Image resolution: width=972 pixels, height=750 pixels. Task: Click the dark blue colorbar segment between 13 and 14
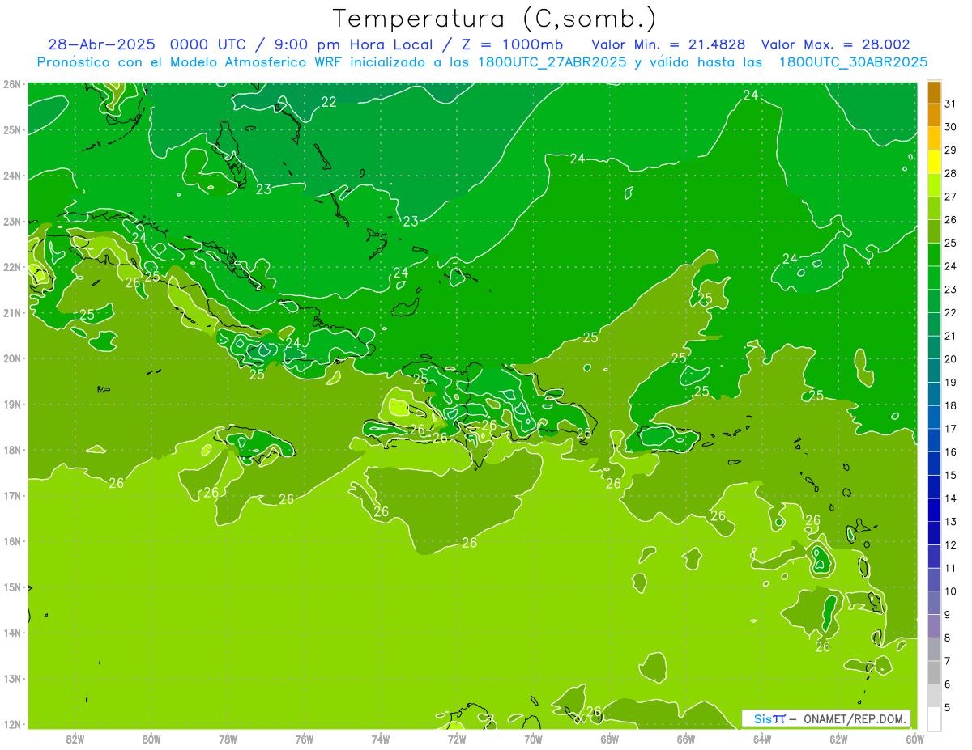point(934,510)
